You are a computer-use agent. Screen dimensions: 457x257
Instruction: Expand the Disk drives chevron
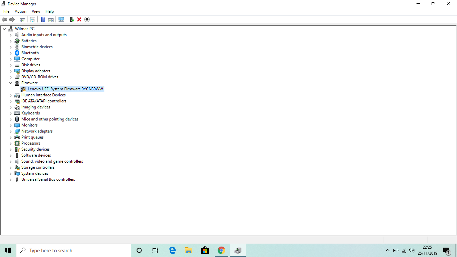point(10,65)
